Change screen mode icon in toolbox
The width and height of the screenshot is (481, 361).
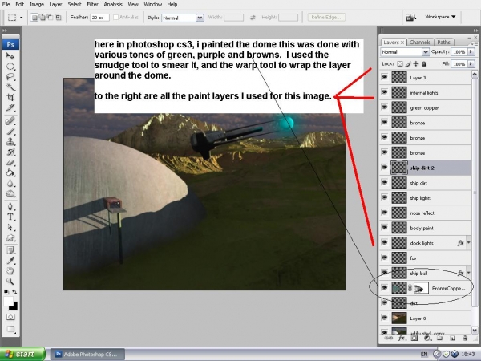10,329
